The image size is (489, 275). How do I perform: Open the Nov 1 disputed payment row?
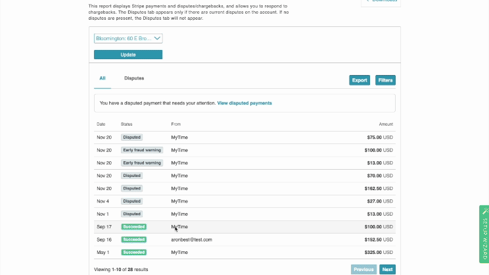pos(244,214)
